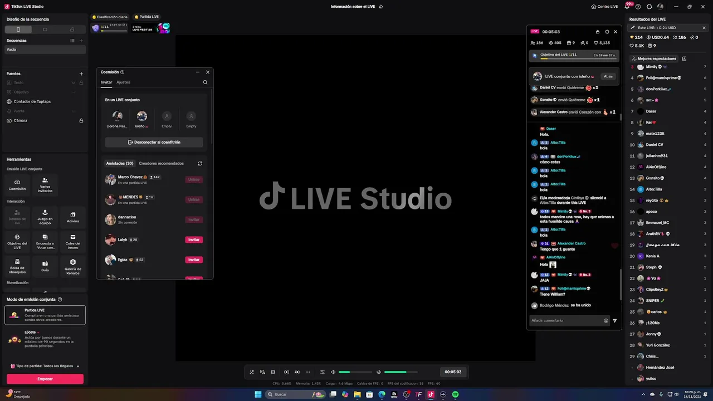Invite Eglaz to co-host
Screen dimensions: 713x401
pyautogui.click(x=194, y=260)
